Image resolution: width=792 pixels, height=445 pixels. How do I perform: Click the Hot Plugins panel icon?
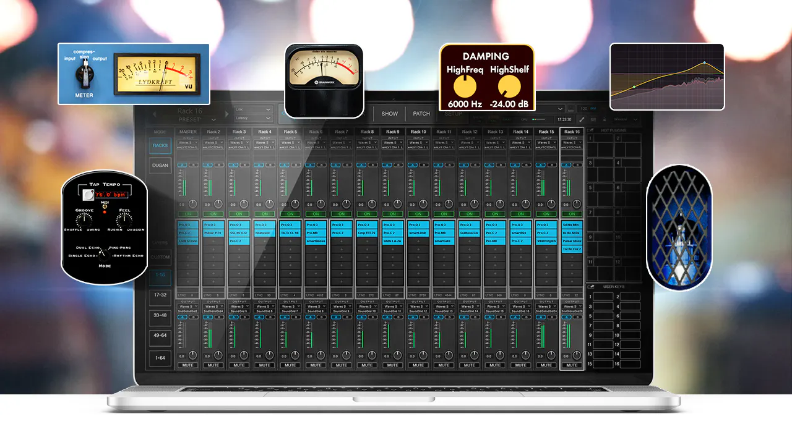click(x=589, y=131)
